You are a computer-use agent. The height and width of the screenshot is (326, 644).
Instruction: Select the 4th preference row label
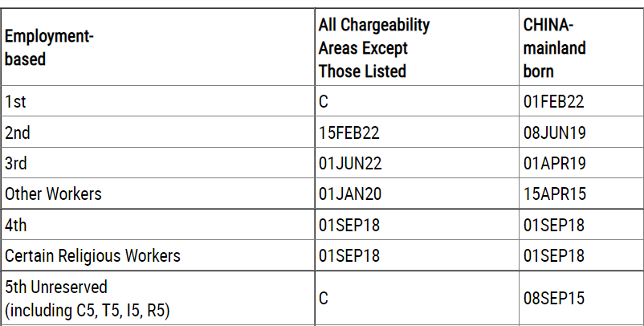(15, 225)
